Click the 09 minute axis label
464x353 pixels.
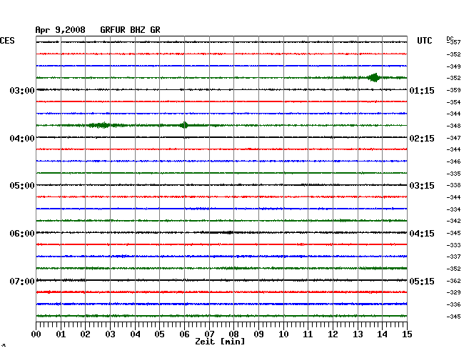tap(258, 334)
